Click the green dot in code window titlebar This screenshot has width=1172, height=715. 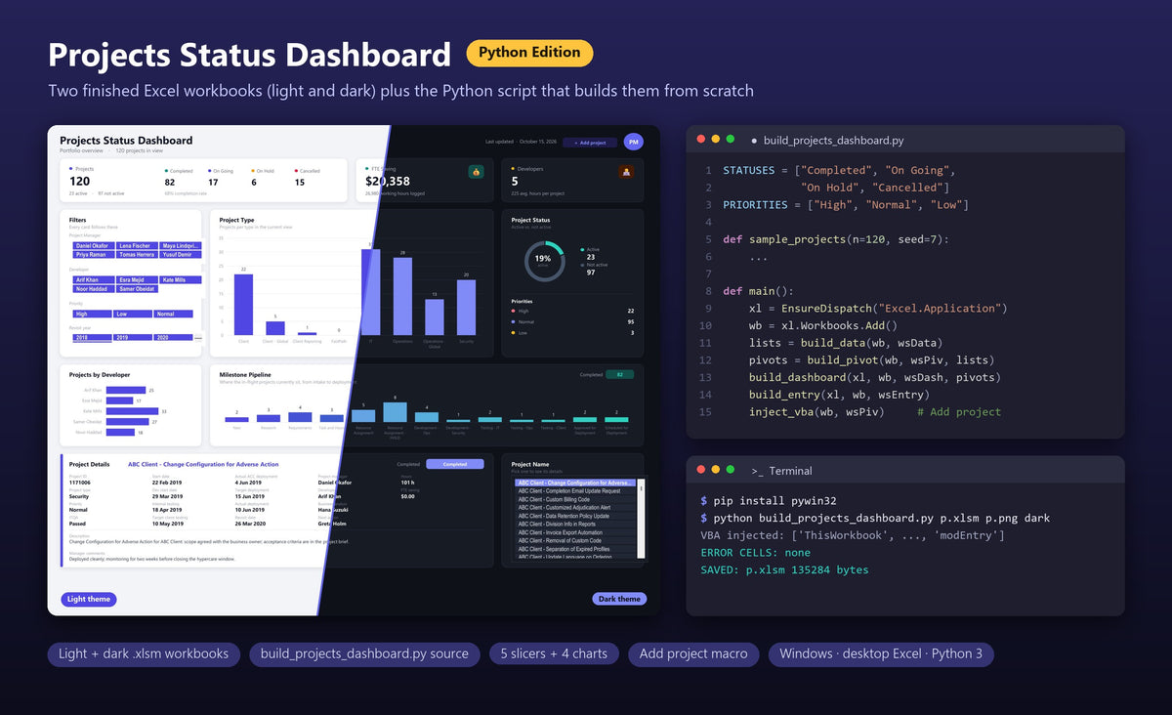(730, 140)
